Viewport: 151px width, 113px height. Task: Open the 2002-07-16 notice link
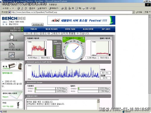pos(12,84)
